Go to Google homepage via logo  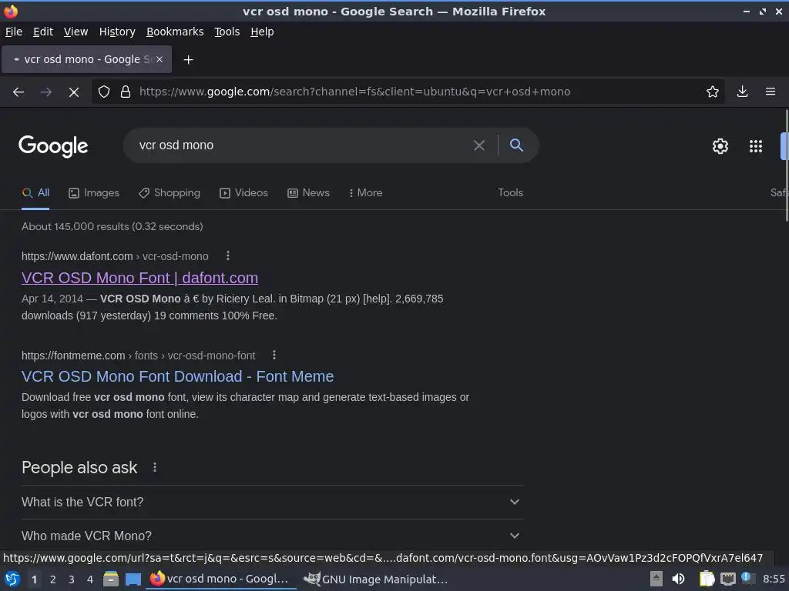[x=53, y=146]
